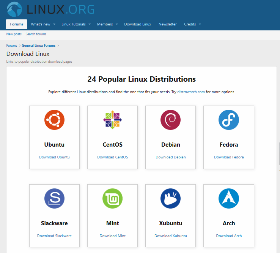Go to General Linux Forums breadcrumb

tap(38, 46)
